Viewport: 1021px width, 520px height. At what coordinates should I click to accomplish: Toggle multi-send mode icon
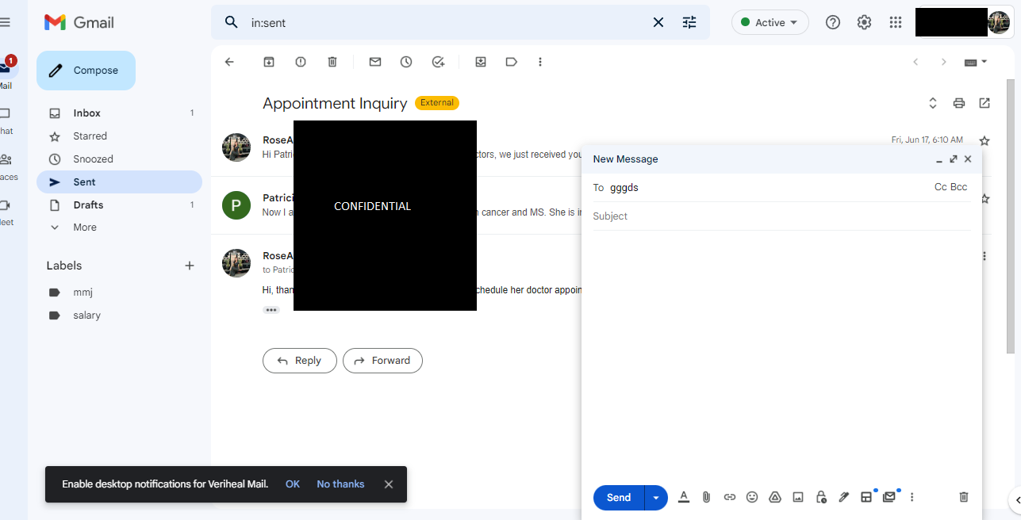click(x=889, y=497)
